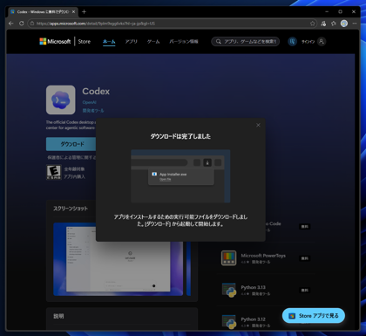Click Store アプリで見る button

click(x=314, y=316)
